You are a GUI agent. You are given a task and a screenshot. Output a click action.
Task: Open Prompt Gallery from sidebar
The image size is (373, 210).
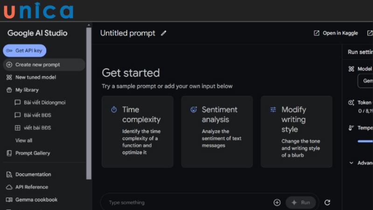33,153
